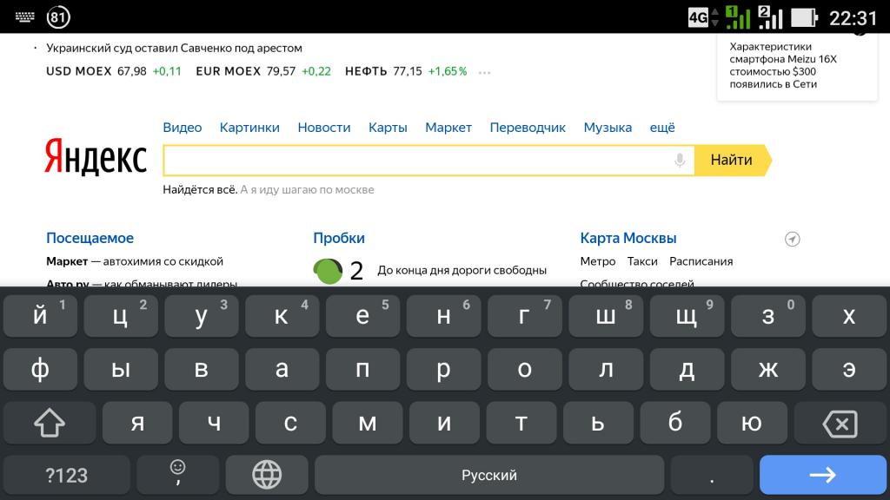
Task: Open news about Савченко court arrest
Action: coord(174,49)
